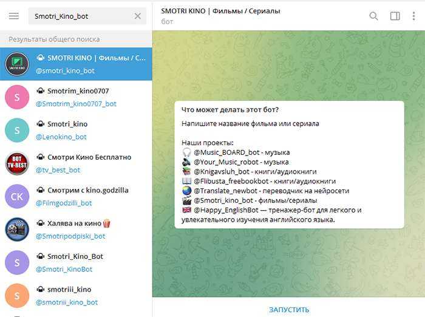Open Смотри Кино Бесплатно result

76,163
